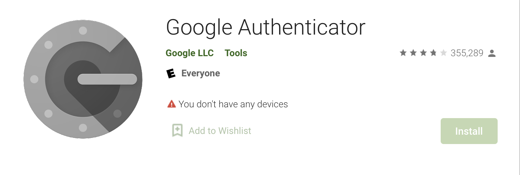Image resolution: width=520 pixels, height=175 pixels.
Task: Click the topmost dot on the app logo
Action: (83, 31)
